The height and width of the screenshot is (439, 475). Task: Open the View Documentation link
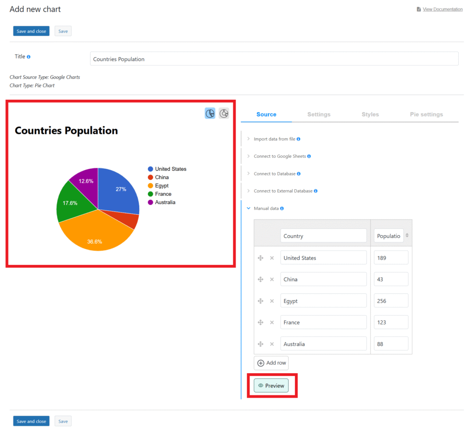pos(442,9)
